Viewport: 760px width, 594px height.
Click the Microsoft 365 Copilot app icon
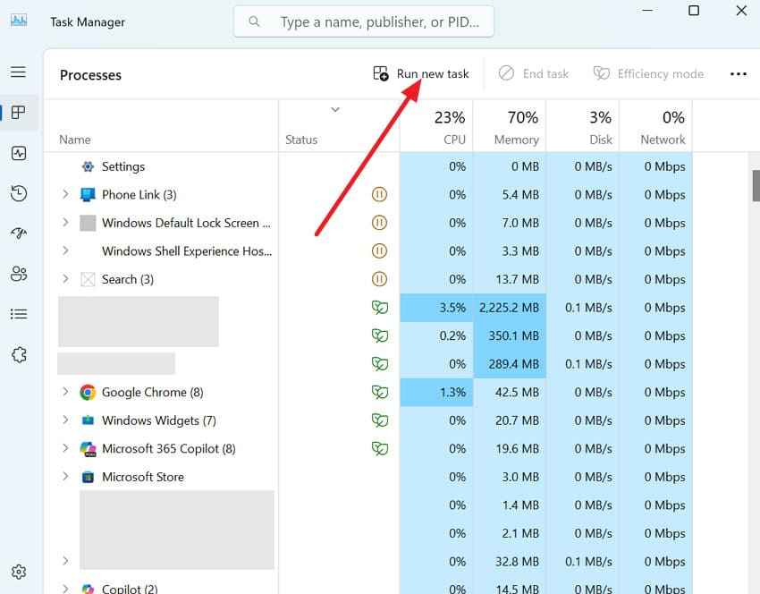pos(88,449)
